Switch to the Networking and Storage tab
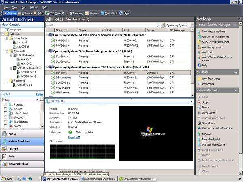Image resolution: width=243 pixels, height=182 pixels. tap(75, 172)
